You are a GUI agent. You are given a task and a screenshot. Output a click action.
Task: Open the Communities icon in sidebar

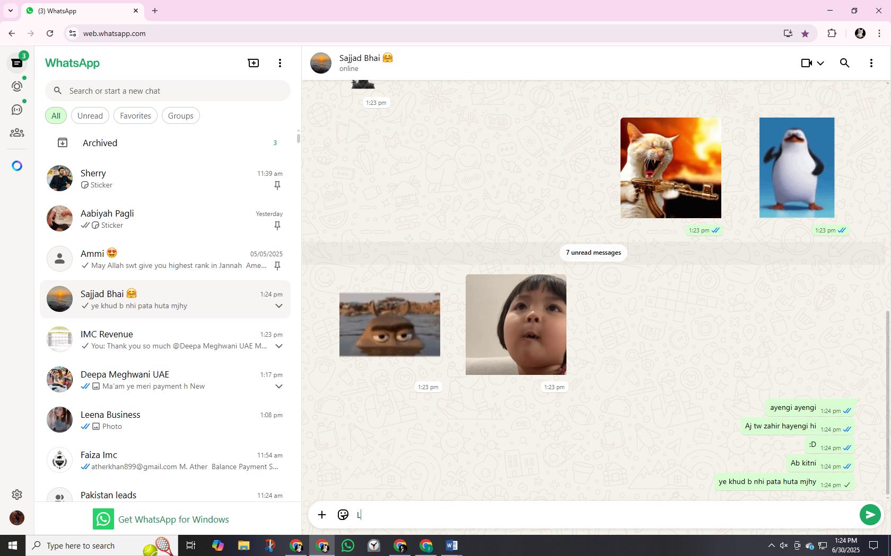pos(17,133)
